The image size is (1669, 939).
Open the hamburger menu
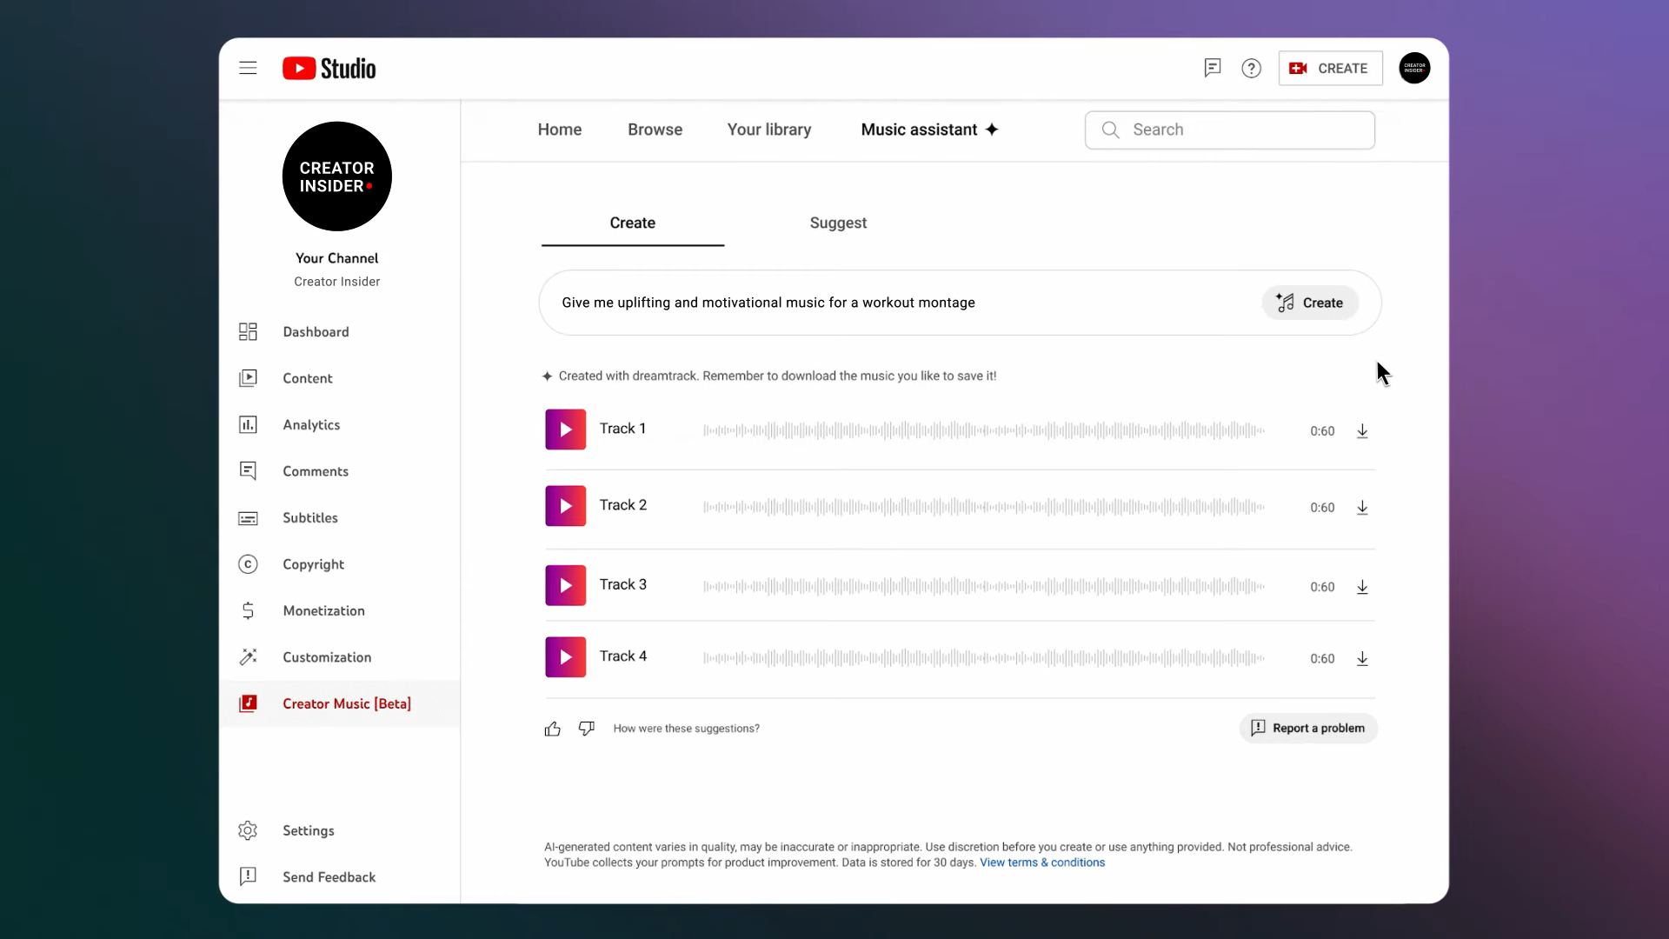click(248, 68)
